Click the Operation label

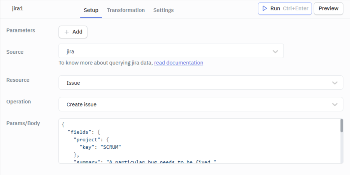tap(18, 102)
